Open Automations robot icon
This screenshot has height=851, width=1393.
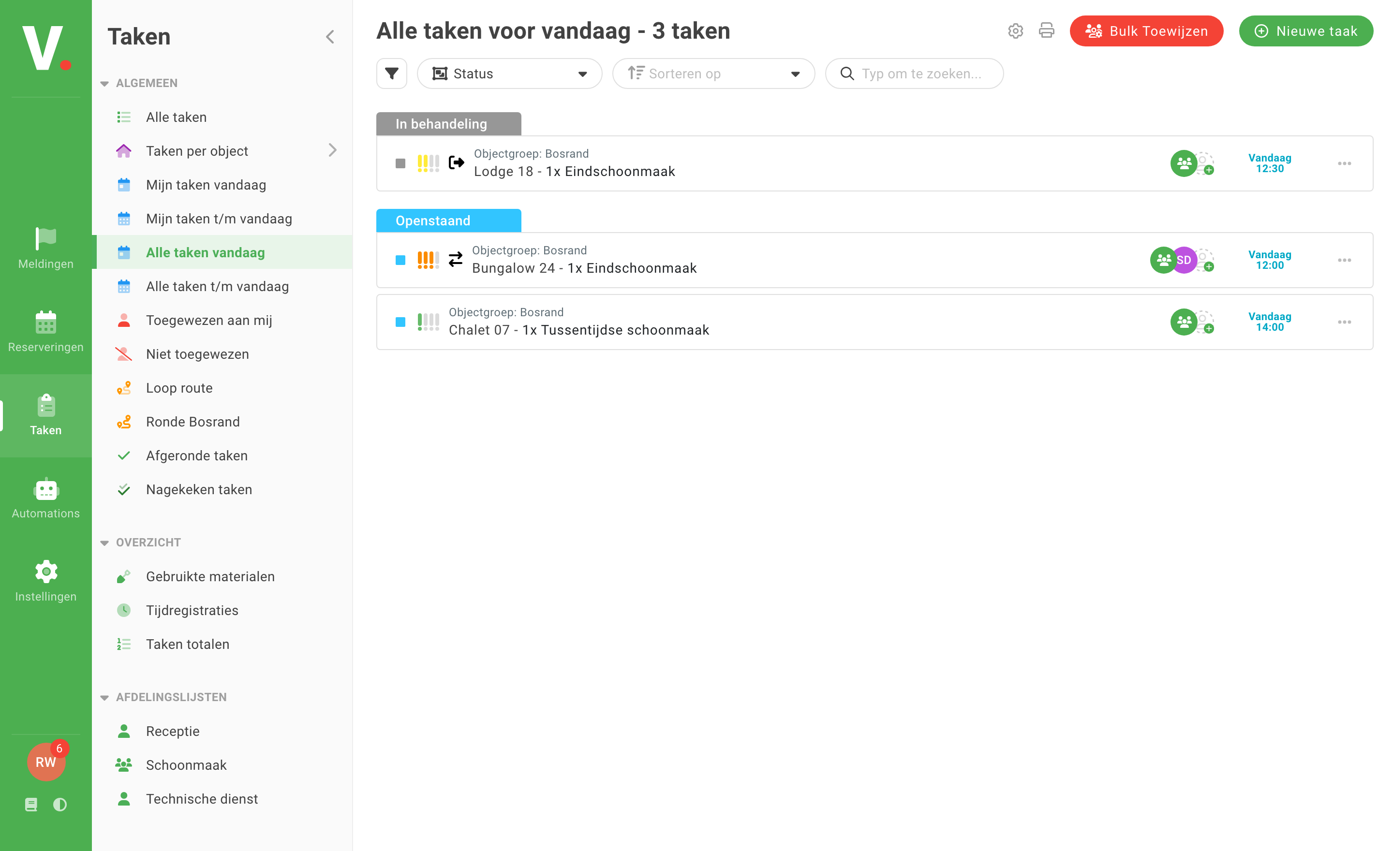pyautogui.click(x=46, y=489)
